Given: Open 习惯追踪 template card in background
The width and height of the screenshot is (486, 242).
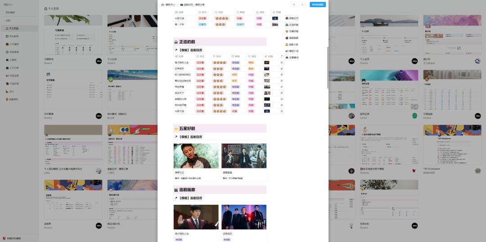Looking at the screenshot, I should 452,90.
